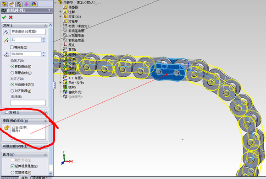Image resolution: width=266 pixels, height=179 pixels.
Task: Enable the 方向 2 checkbox
Action: 6,112
